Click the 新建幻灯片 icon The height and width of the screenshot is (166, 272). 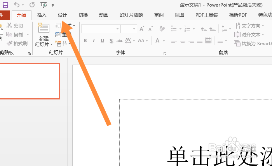tap(44, 28)
